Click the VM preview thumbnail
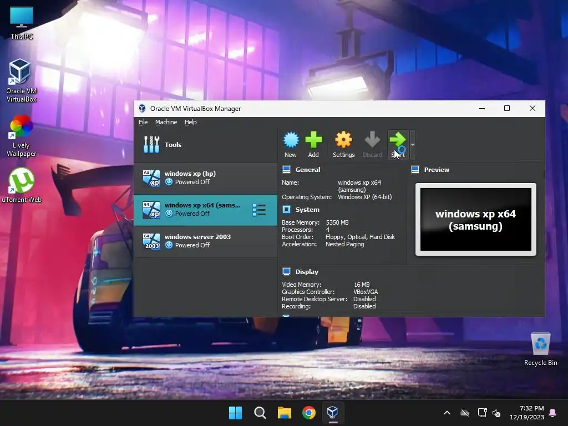The width and height of the screenshot is (568, 426). [475, 220]
